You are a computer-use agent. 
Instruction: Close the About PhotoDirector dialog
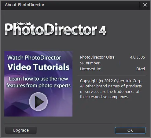coord(145,5)
